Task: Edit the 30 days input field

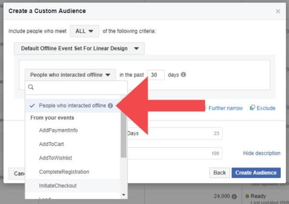Action: 156,75
